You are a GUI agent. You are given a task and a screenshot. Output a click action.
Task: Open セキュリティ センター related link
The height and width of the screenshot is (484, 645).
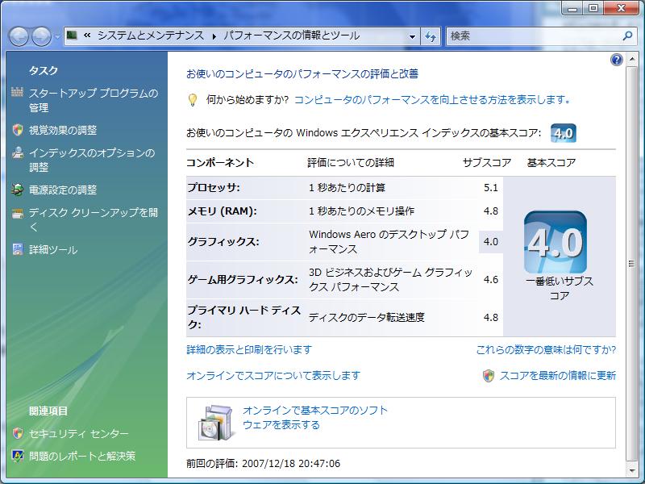tap(78, 433)
